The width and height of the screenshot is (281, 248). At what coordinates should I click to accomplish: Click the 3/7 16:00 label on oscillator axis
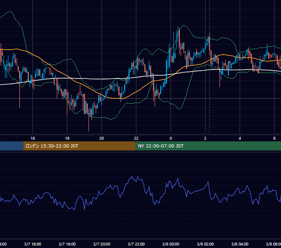point(33,244)
